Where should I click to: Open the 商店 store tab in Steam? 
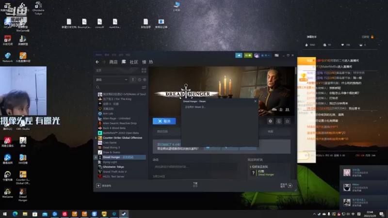click(x=113, y=62)
